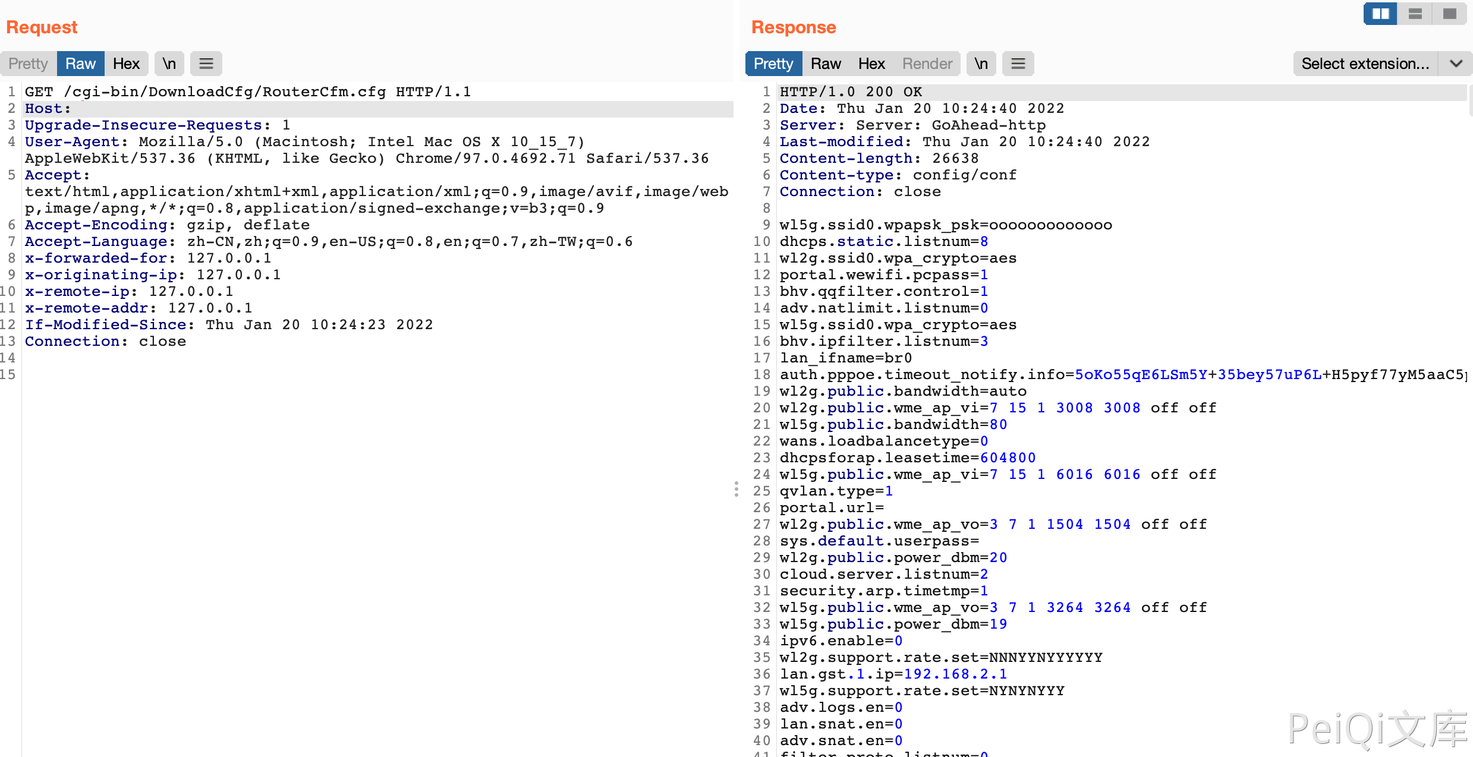This screenshot has height=757, width=1473.
Task: Click the GET RouterCfm.cfg request line
Action: point(247,92)
